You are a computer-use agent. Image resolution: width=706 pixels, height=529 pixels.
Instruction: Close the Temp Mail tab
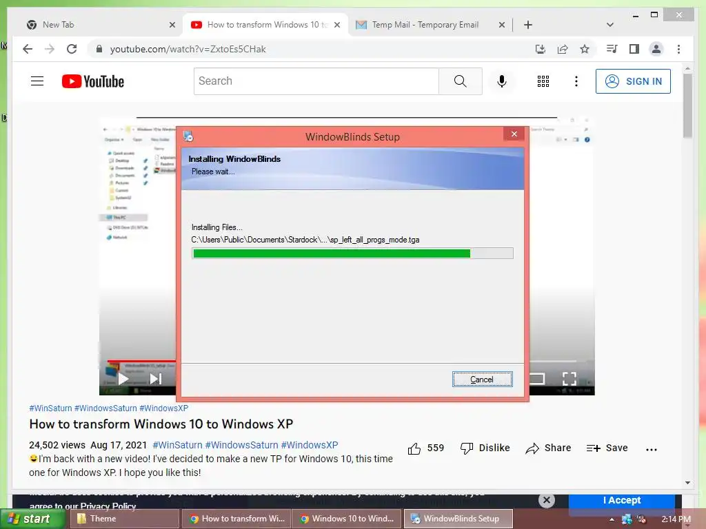502,25
